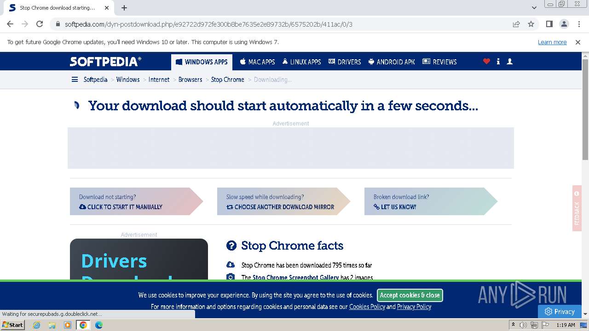Go to Softpedia breadcrumb link

click(95, 80)
